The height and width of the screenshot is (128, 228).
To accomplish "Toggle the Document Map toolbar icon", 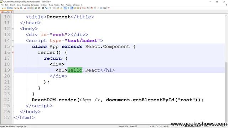I will tap(78, 8).
